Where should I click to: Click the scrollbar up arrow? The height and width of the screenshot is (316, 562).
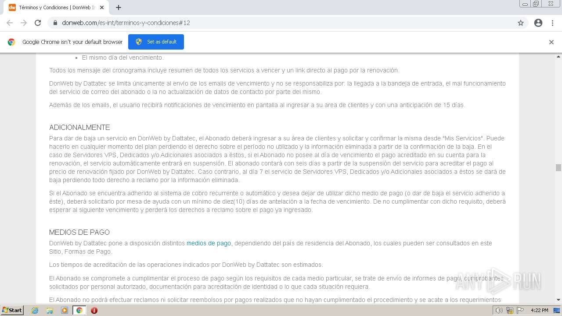point(558,57)
